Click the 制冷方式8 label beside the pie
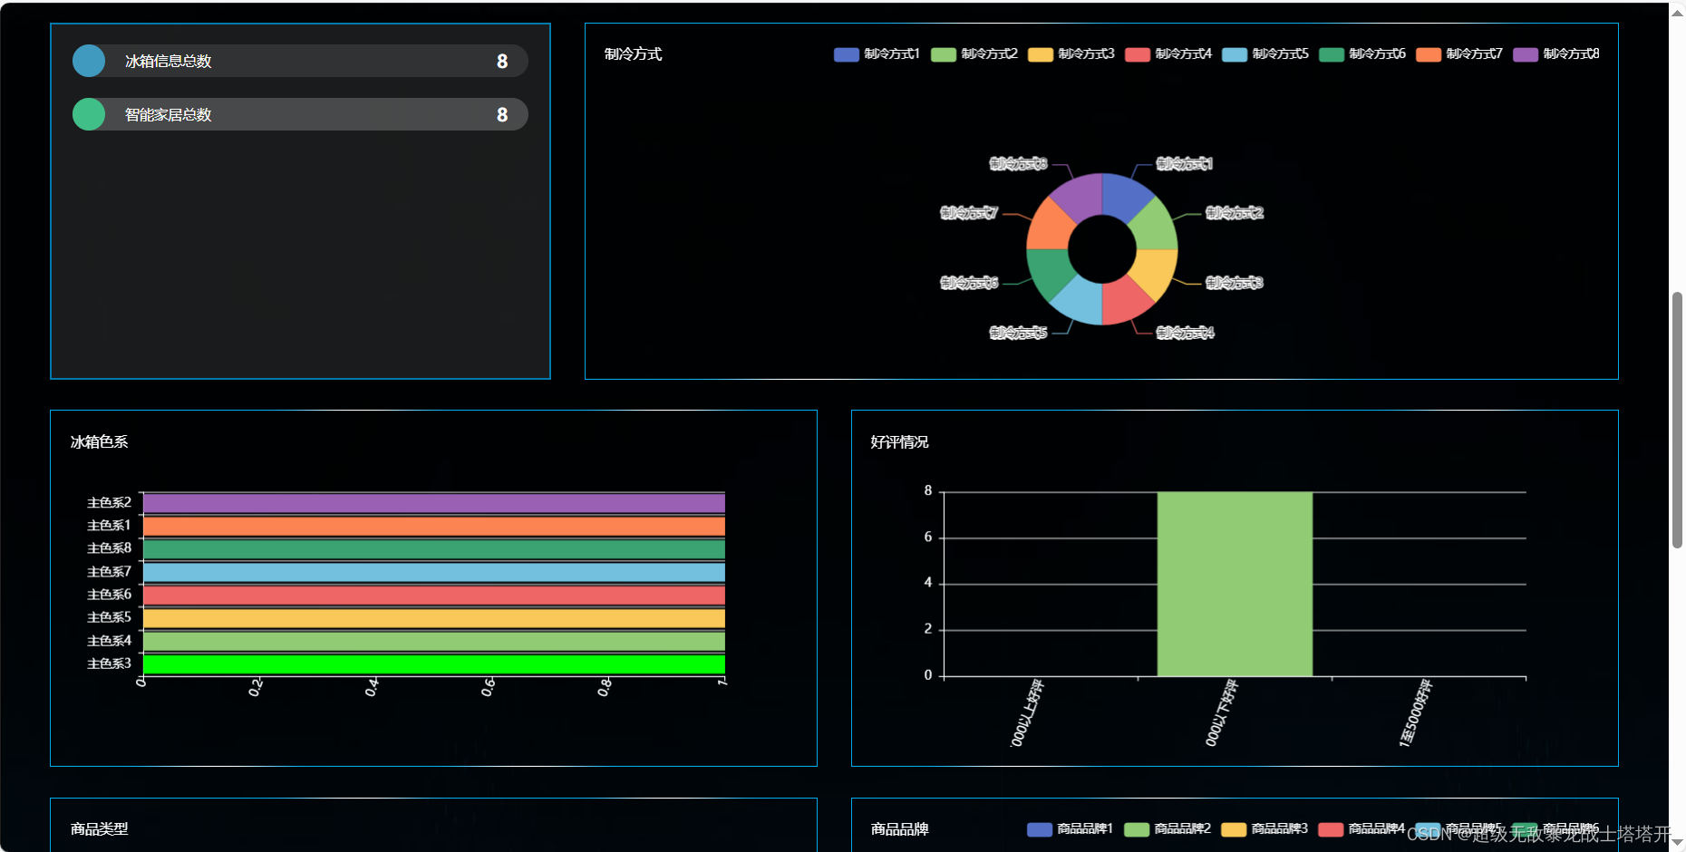1686x852 pixels. [x=1019, y=164]
